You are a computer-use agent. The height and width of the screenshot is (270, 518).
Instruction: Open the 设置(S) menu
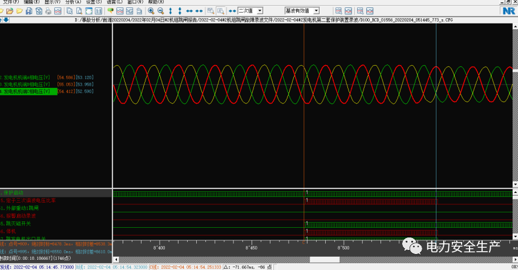click(94, 2)
